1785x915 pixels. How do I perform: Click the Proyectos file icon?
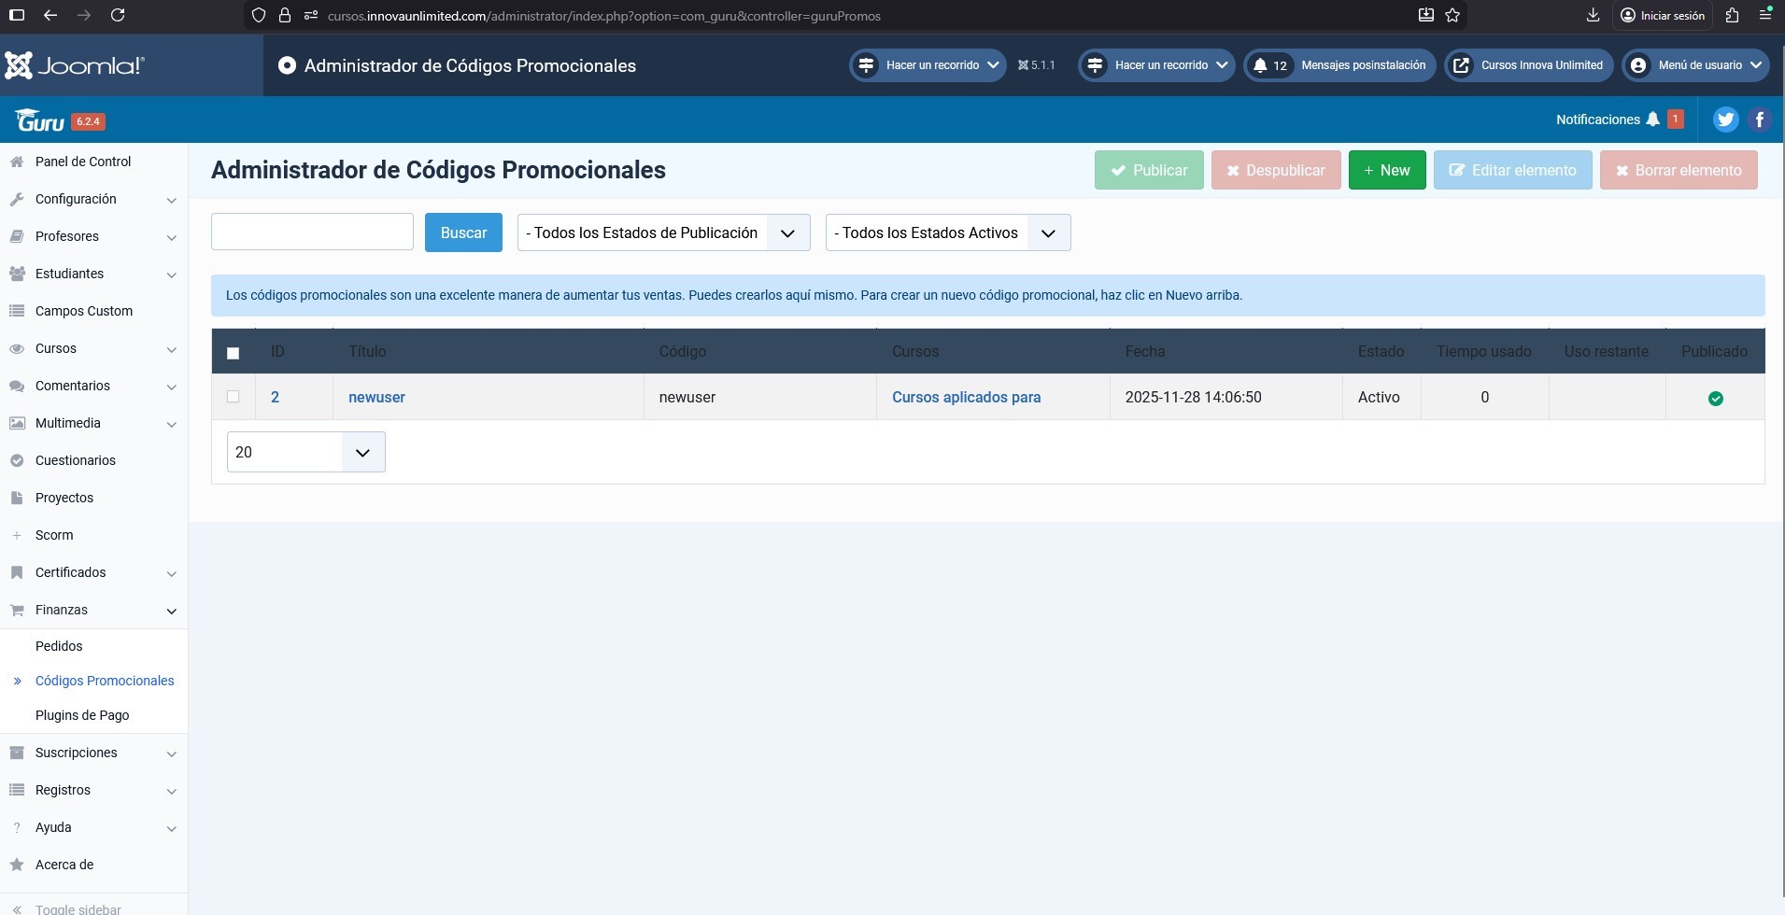click(x=17, y=498)
